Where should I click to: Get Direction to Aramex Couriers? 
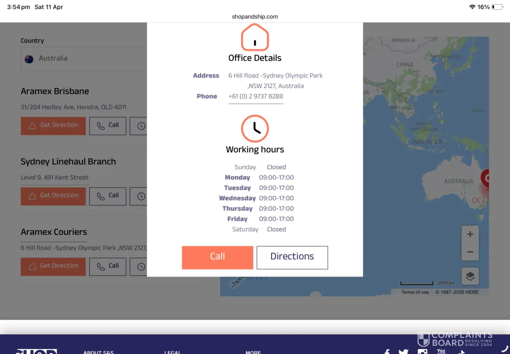coord(53,267)
